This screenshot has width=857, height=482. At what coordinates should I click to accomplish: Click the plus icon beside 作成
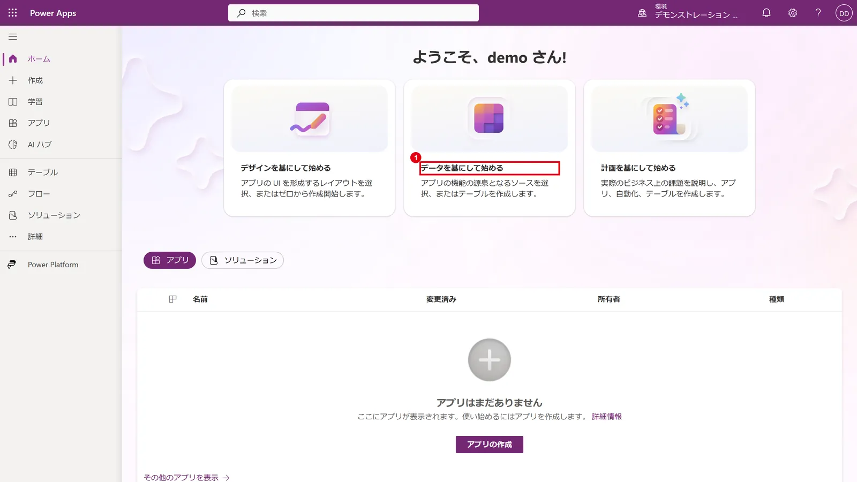(13, 80)
